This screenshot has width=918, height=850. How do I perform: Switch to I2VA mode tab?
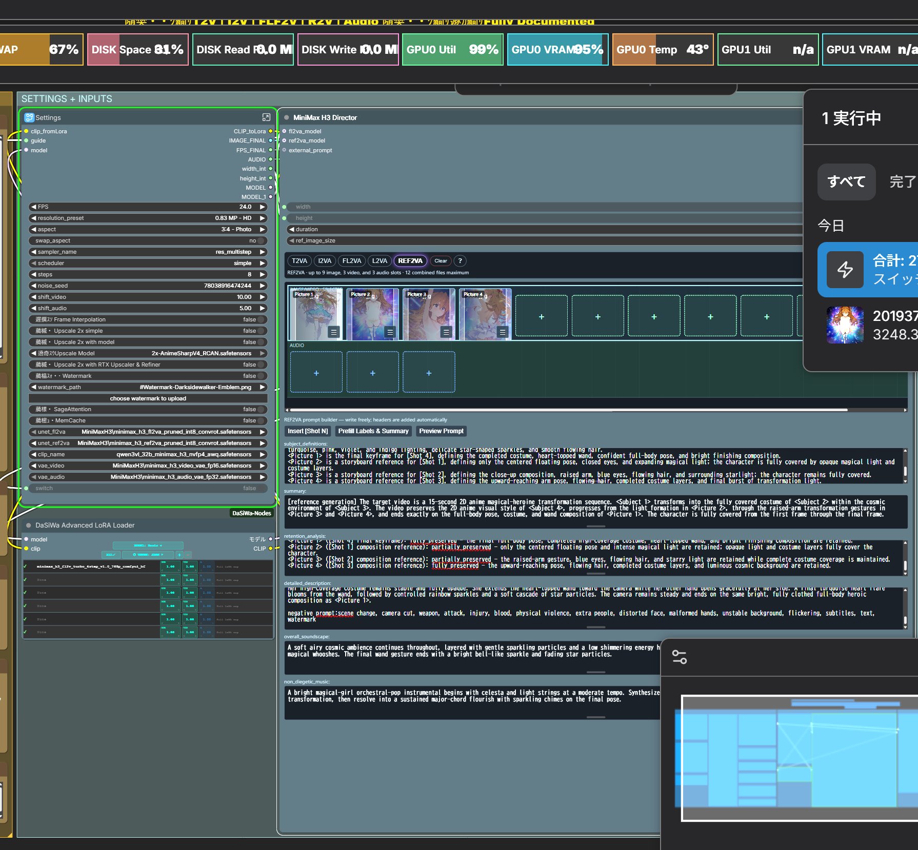tap(325, 261)
